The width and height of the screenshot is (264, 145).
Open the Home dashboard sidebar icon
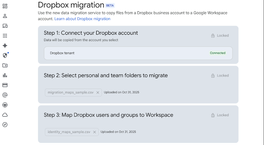click(x=5, y=6)
